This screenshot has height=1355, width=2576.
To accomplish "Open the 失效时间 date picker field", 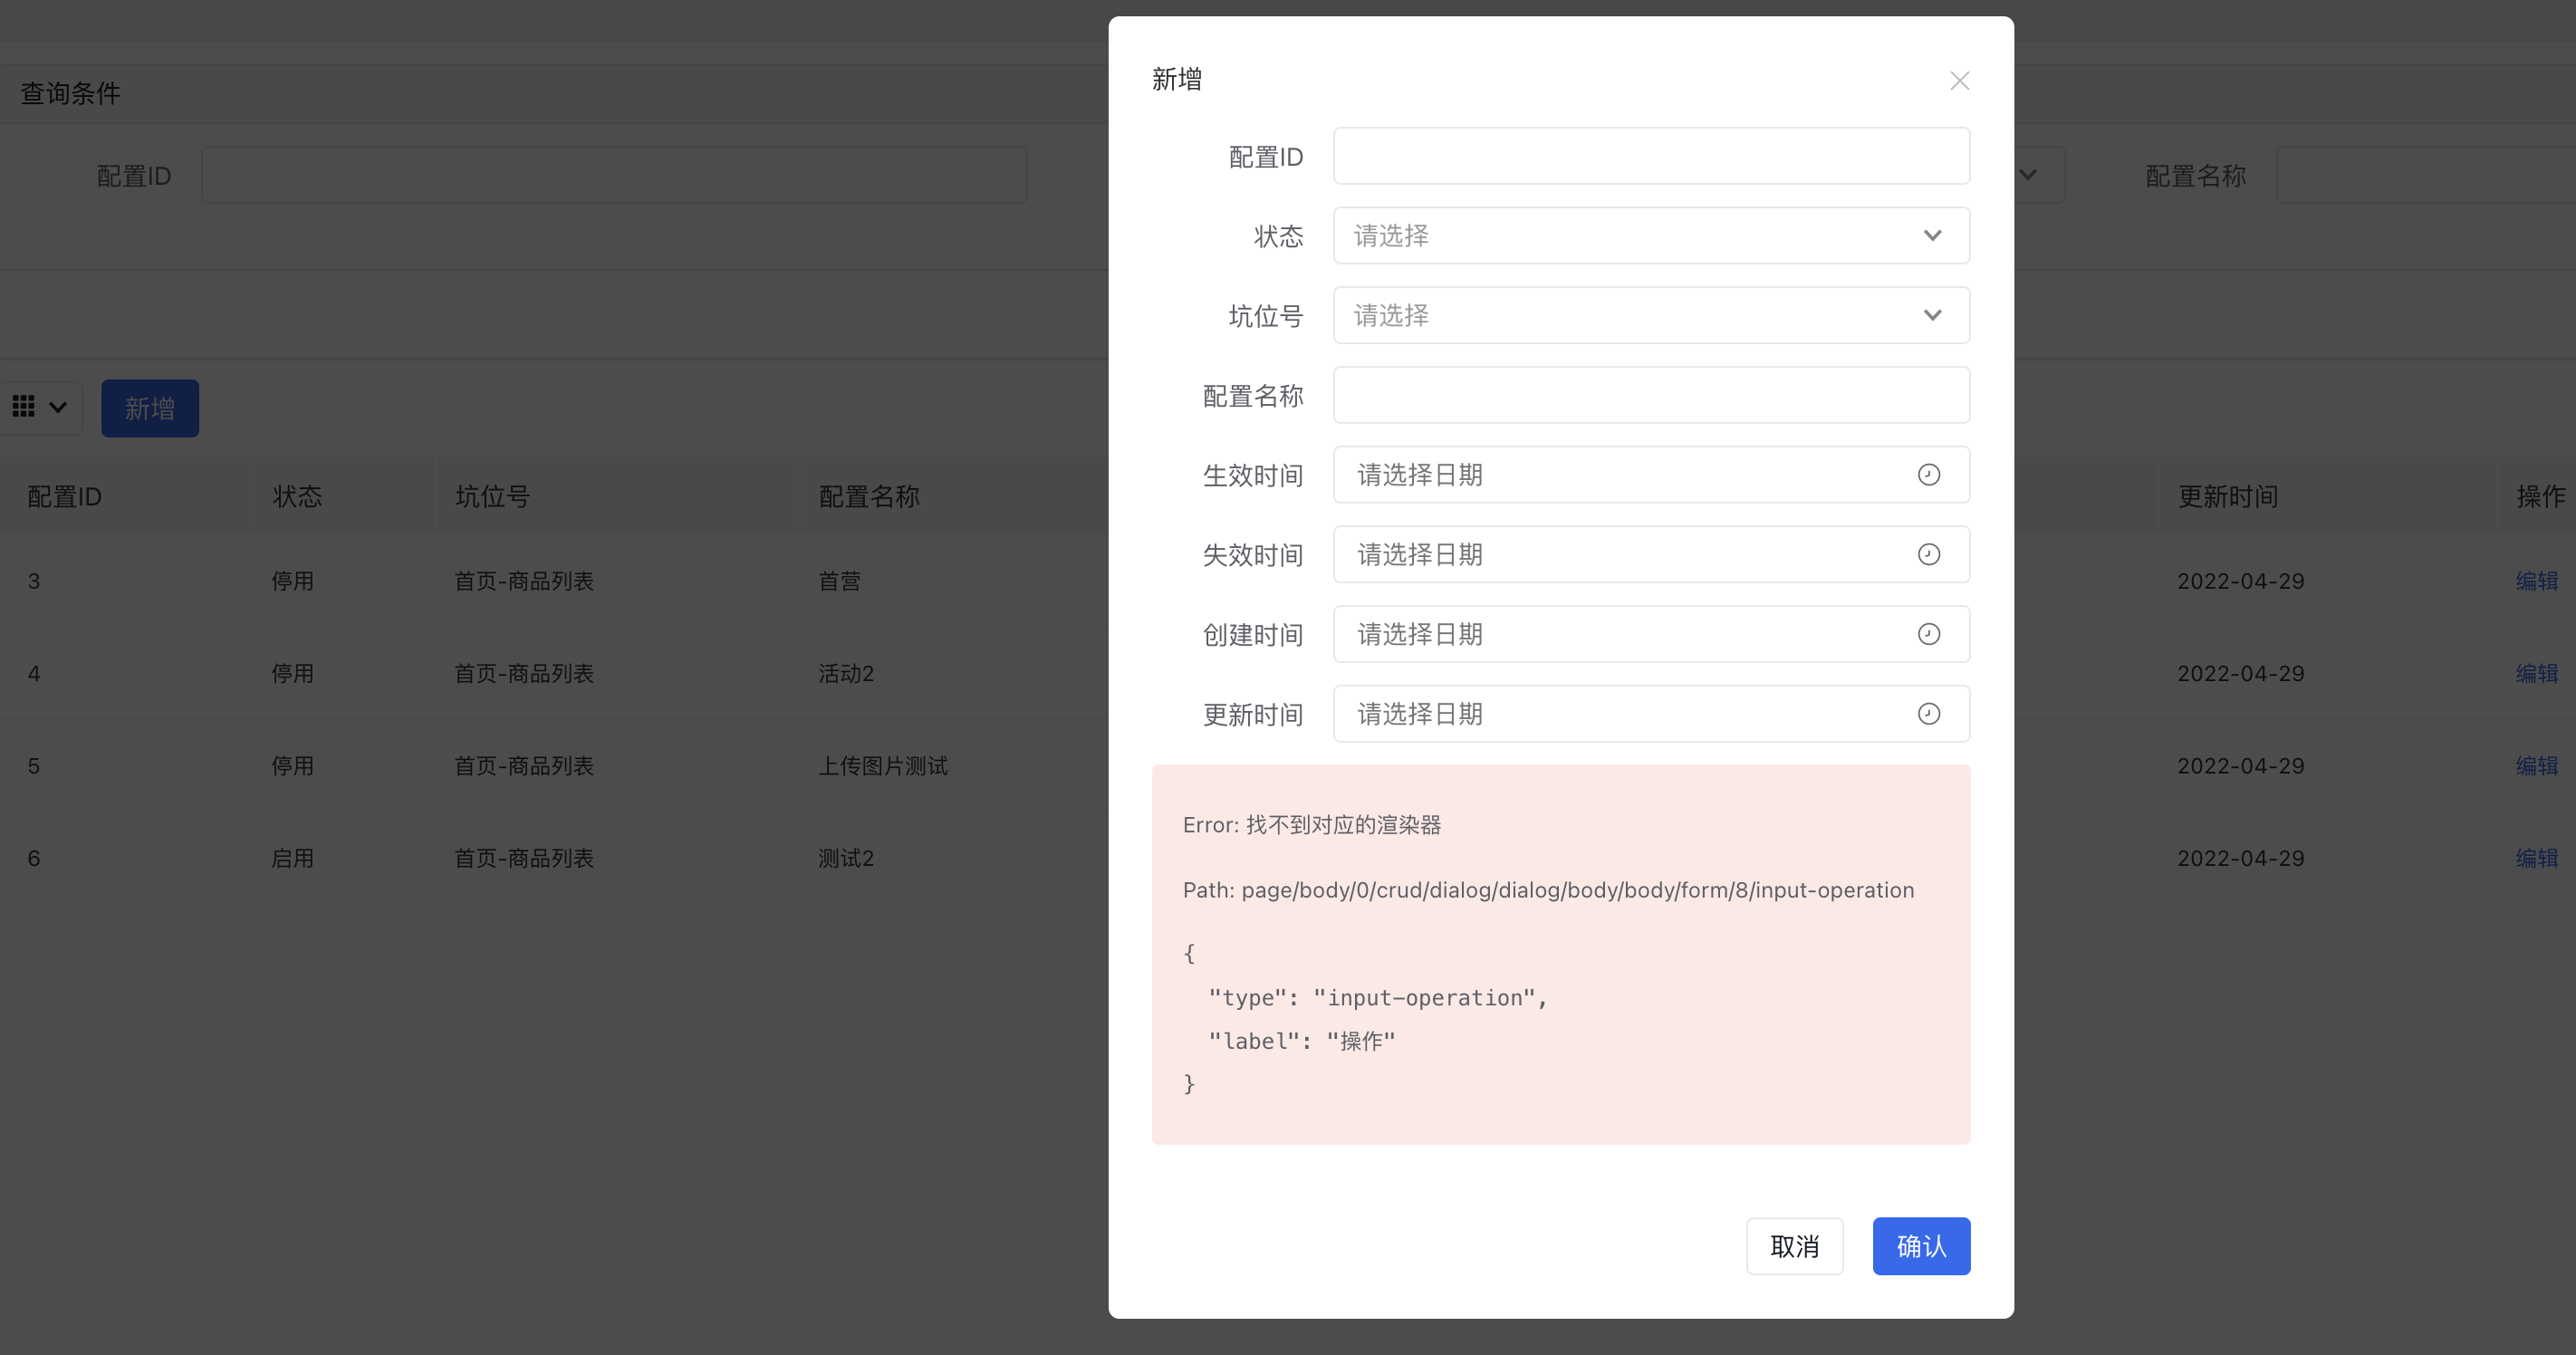I will 1651,555.
